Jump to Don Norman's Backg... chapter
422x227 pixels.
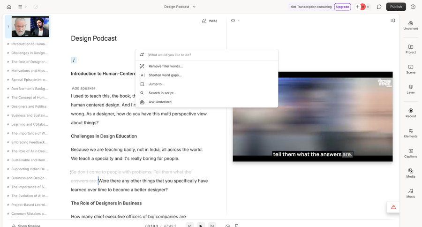click(x=30, y=89)
